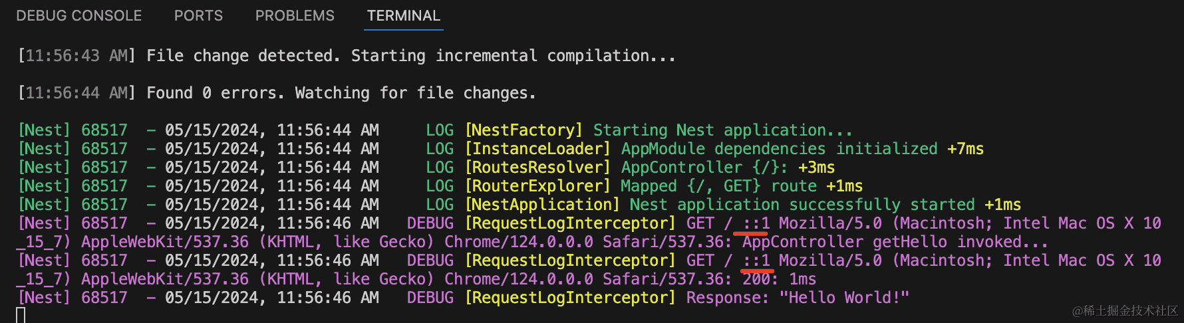This screenshot has height=323, width=1184.
Task: Click the "+3ms" timing value
Action: [x=816, y=167]
